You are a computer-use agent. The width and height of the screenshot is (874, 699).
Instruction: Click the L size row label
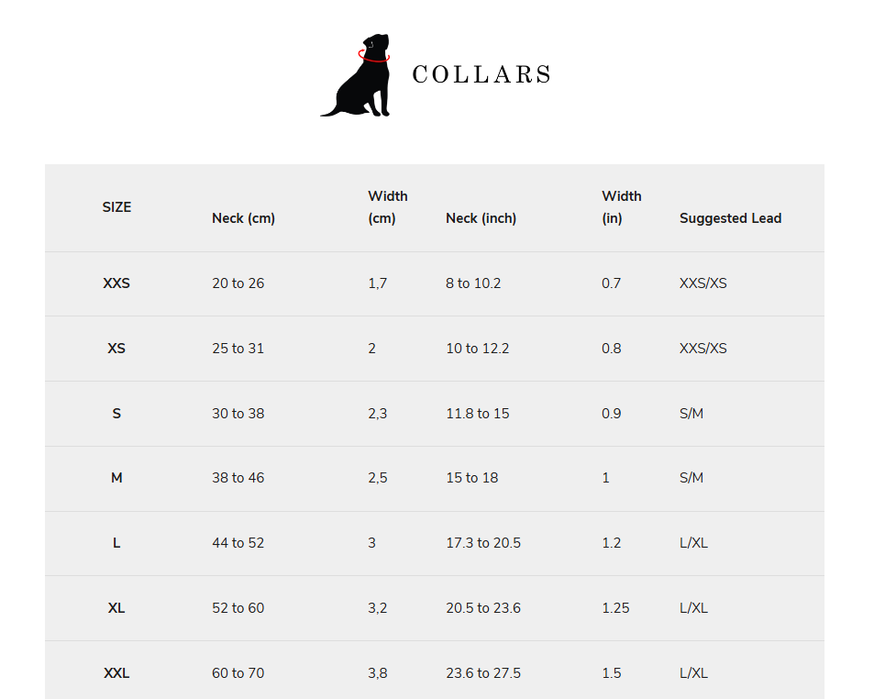click(x=116, y=543)
